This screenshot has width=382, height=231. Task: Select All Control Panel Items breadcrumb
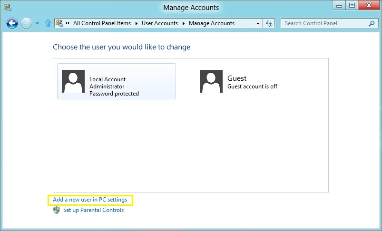(x=102, y=23)
